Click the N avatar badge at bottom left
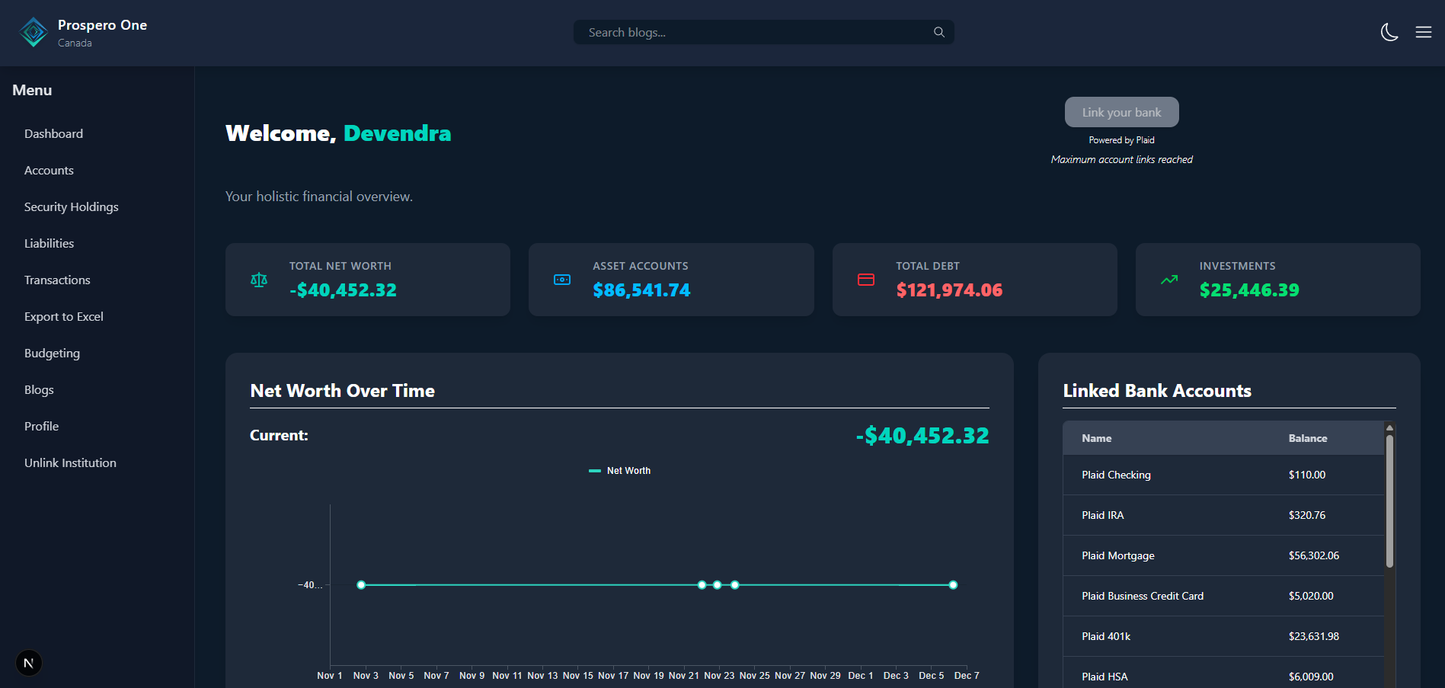The height and width of the screenshot is (688, 1445). [29, 663]
